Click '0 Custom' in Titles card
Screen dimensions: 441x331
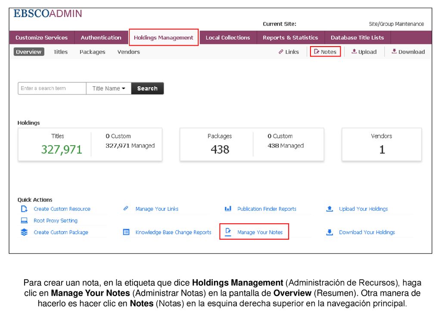(x=118, y=136)
